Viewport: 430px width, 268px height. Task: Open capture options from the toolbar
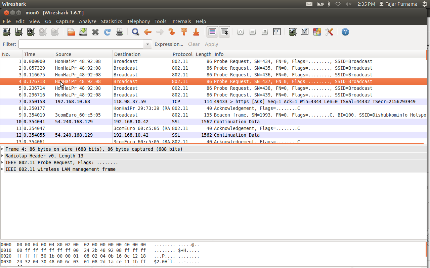pos(18,32)
